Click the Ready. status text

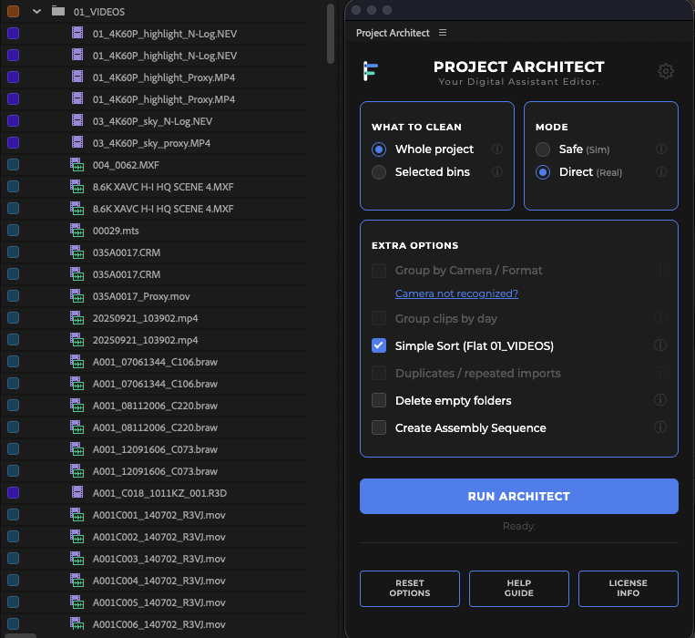[x=519, y=526]
